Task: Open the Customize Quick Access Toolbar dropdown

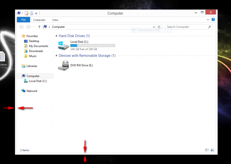Action: click(x=36, y=14)
